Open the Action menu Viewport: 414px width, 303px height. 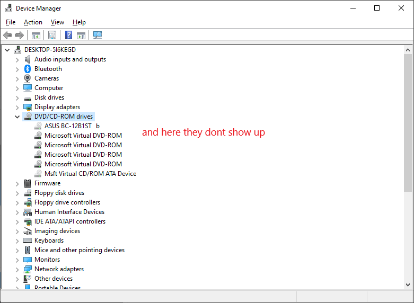[x=33, y=22]
